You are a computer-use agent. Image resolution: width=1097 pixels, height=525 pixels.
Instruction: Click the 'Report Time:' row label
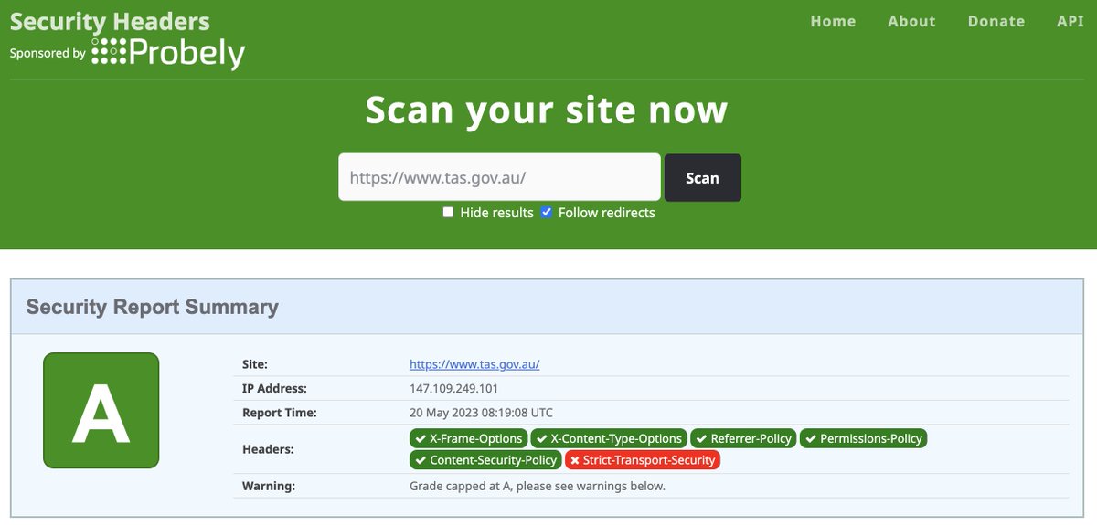280,413
